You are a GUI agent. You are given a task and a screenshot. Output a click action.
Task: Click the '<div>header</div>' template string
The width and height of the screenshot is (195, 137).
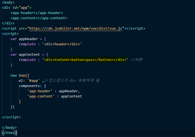(x=62, y=44)
